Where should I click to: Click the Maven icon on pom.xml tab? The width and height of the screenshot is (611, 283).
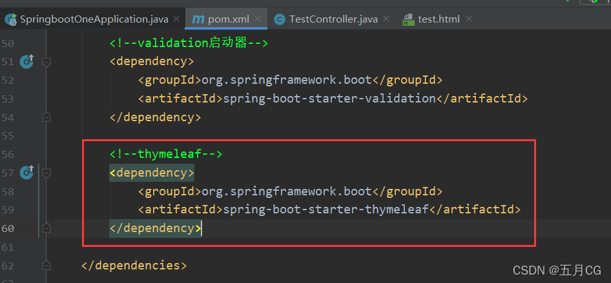198,19
